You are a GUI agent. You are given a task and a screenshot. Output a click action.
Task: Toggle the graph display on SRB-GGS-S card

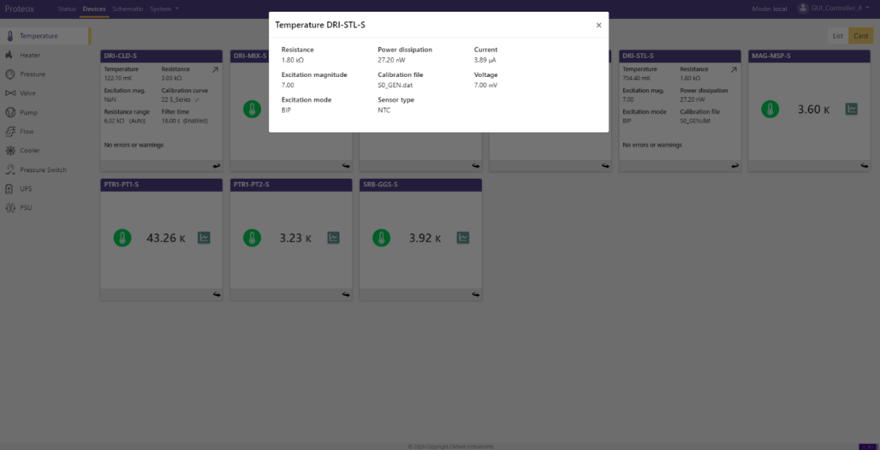coord(463,237)
